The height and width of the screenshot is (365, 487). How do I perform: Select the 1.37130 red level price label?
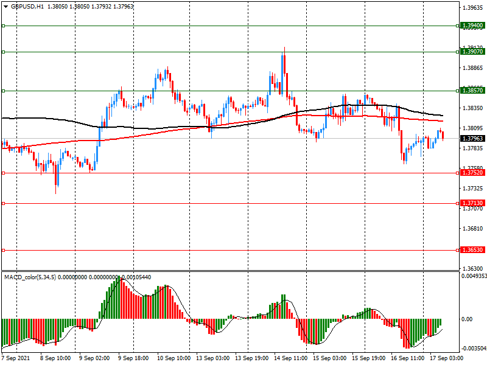(472, 203)
